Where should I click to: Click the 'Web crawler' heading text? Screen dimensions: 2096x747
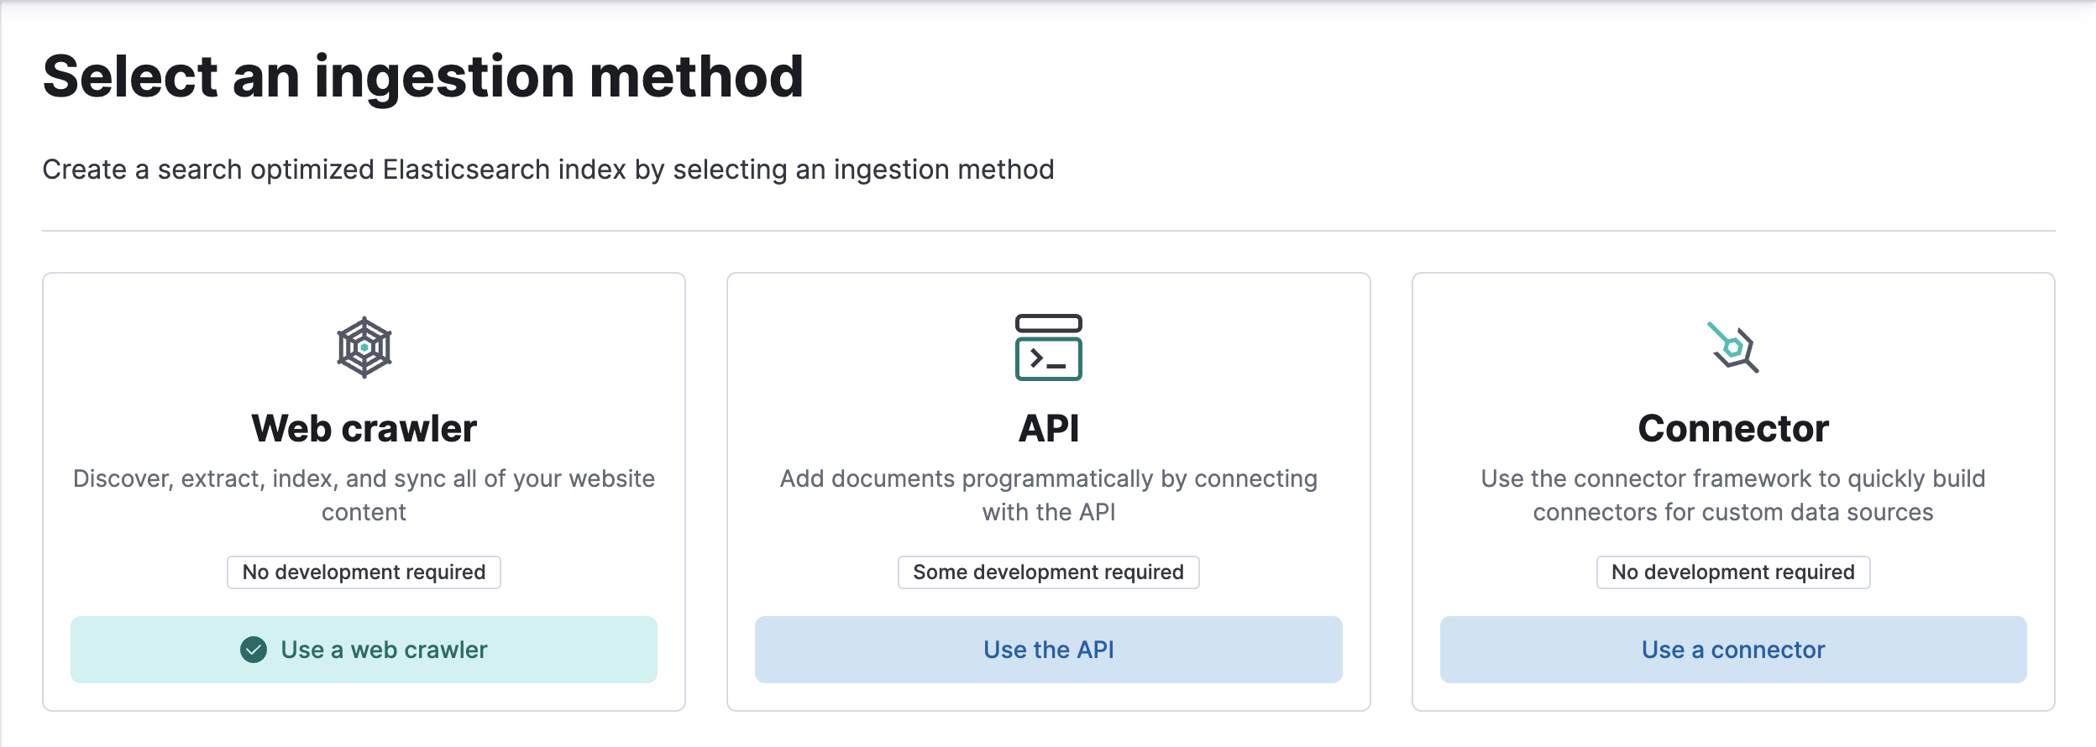click(364, 427)
